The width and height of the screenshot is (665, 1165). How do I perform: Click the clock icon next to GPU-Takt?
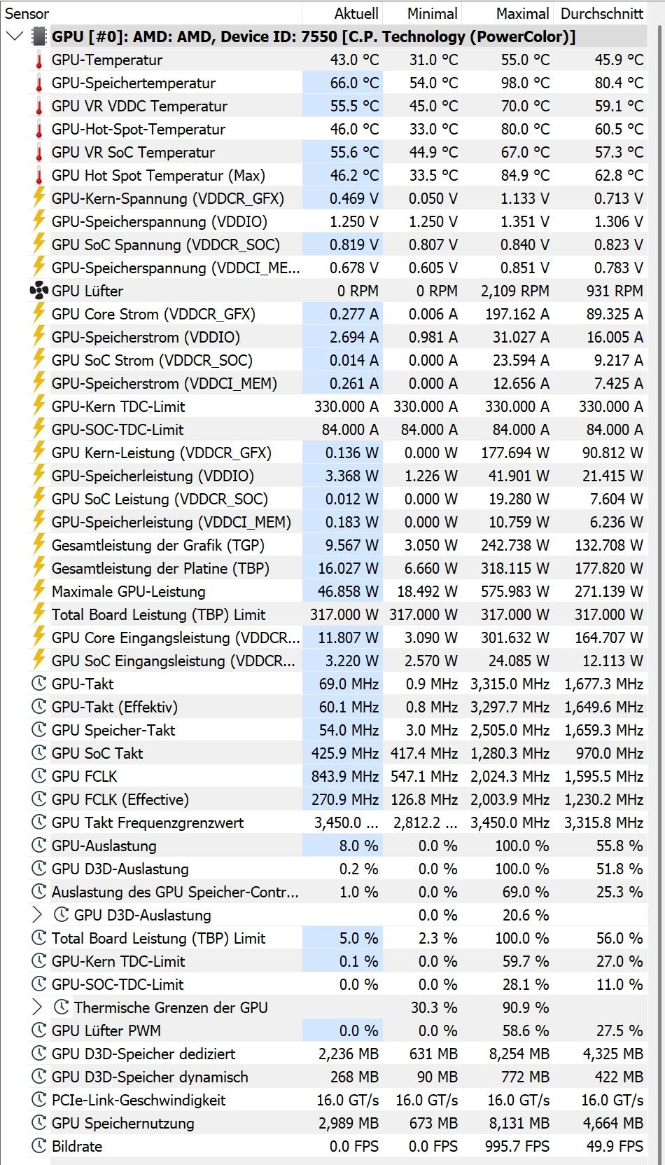point(39,684)
